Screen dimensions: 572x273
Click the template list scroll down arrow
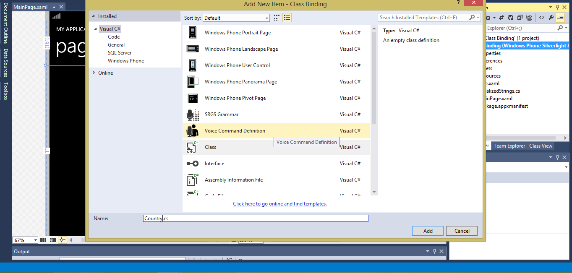pyautogui.click(x=374, y=192)
